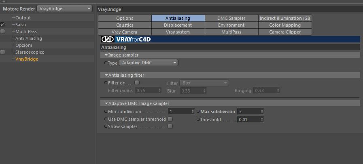Open the Type dropdown (Adaptive DMC)

149,63
